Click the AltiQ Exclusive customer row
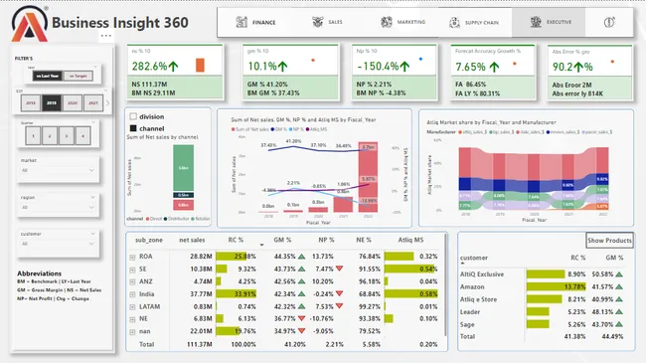 point(542,273)
